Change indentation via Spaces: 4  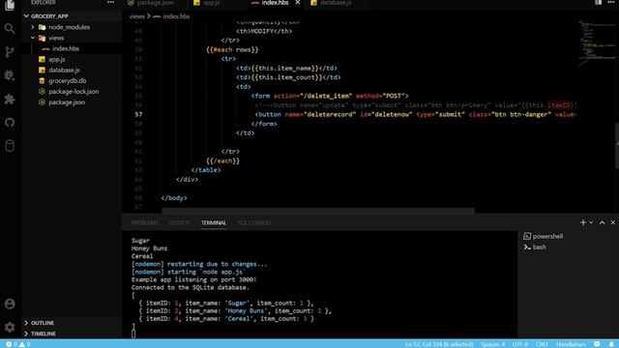coord(492,344)
